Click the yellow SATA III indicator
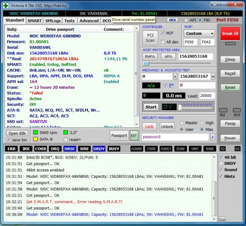The width and height of the screenshot is (246, 226). (36, 139)
